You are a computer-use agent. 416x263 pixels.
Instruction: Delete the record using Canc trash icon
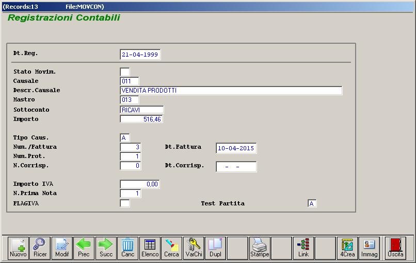pyautogui.click(x=127, y=248)
